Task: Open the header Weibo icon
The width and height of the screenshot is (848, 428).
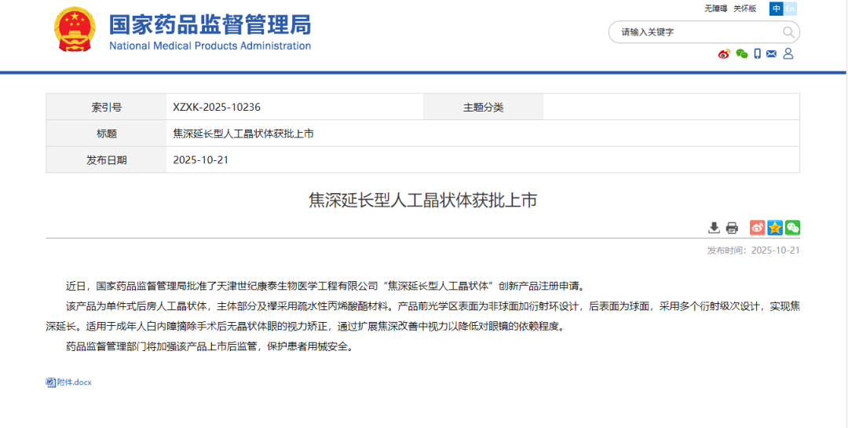Action: (724, 53)
